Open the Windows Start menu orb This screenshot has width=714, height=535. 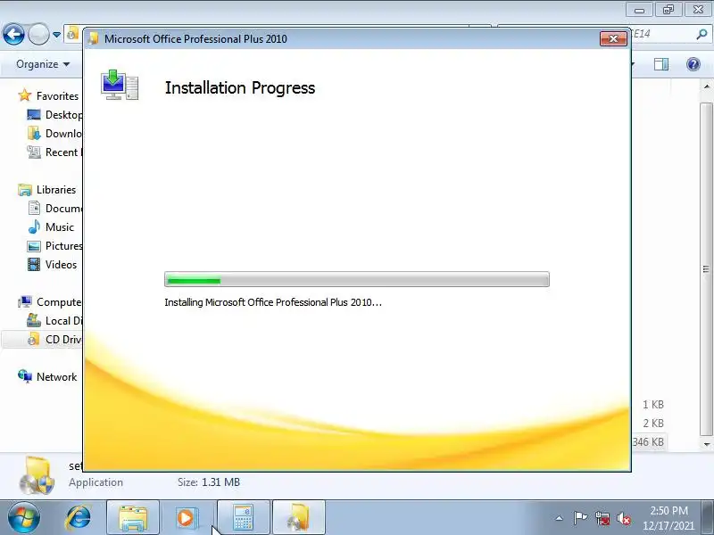point(23,518)
